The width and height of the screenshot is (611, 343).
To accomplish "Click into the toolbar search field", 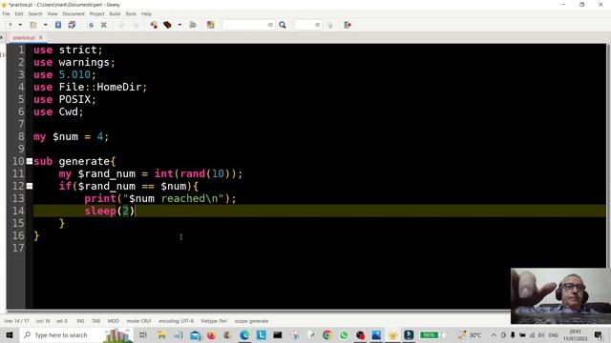I will pyautogui.click(x=248, y=25).
